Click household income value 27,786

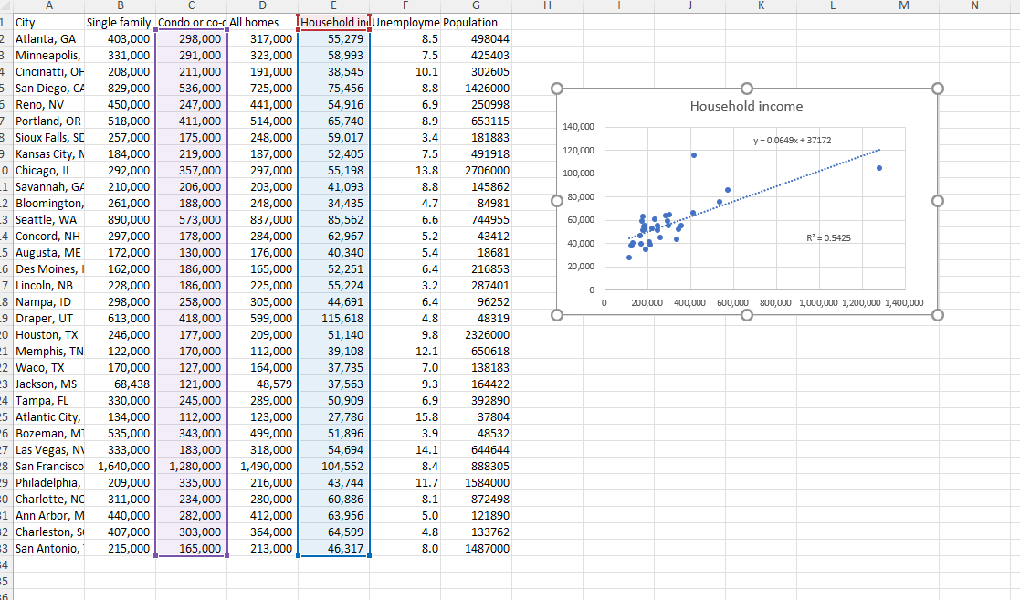tap(333, 416)
